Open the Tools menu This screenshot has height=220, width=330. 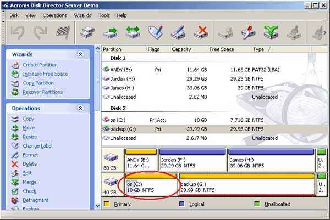point(104,16)
